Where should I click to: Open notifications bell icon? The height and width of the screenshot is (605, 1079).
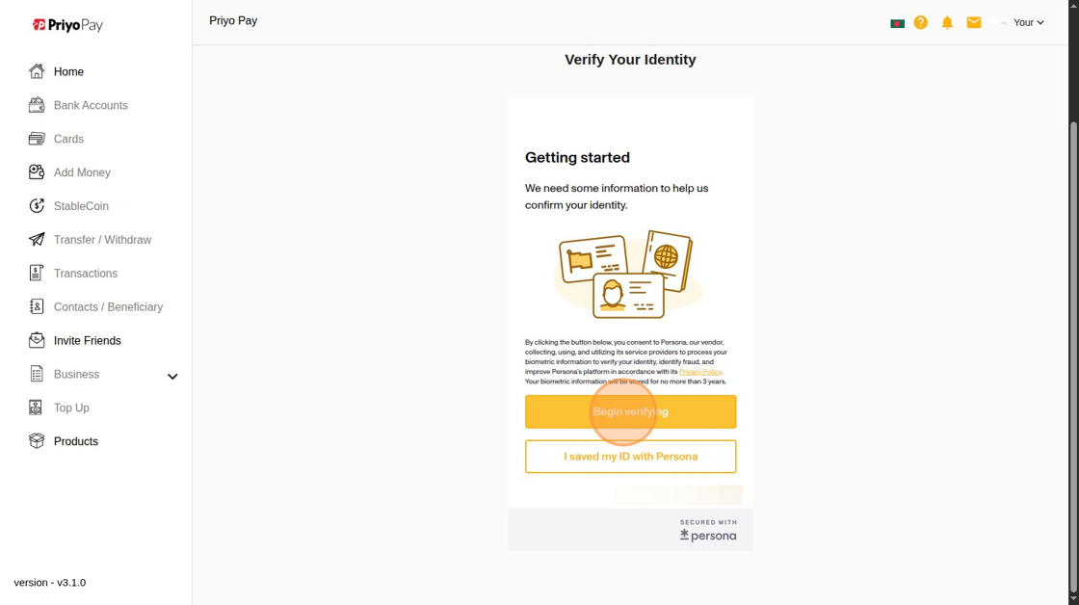(947, 22)
